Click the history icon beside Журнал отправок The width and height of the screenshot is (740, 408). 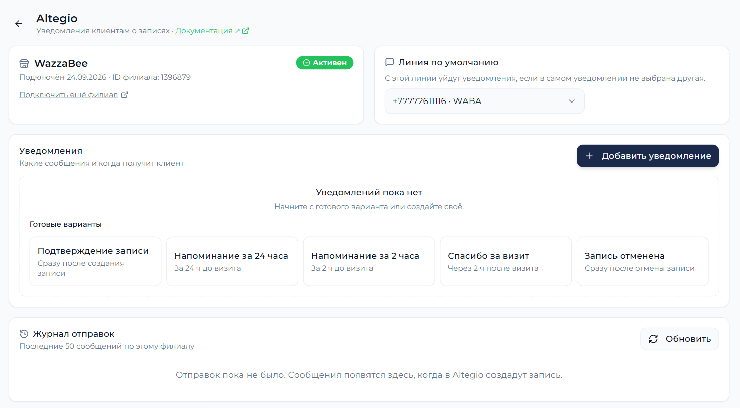click(24, 334)
